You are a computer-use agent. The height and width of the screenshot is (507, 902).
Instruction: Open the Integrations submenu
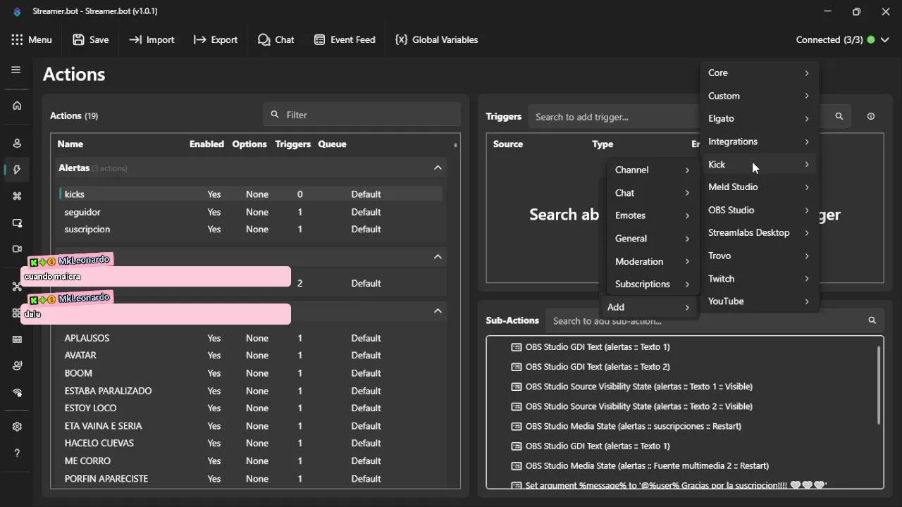[759, 142]
